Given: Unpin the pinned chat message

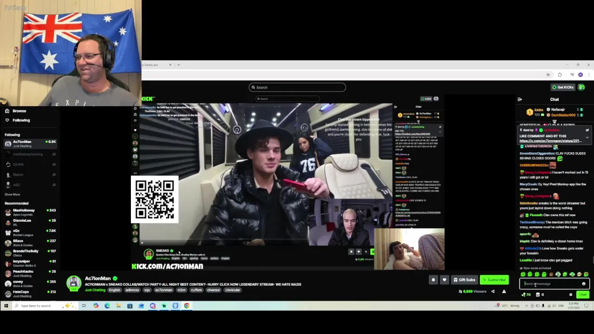Looking at the screenshot, I should tap(587, 130).
